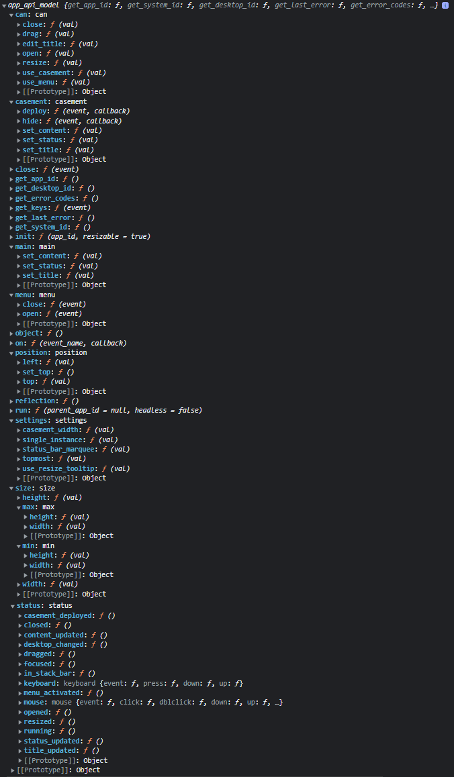Image resolution: width=454 pixels, height=777 pixels.
Task: Collapse the 'position: position' group
Action: pos(11,353)
